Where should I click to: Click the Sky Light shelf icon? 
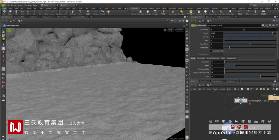point(199,12)
